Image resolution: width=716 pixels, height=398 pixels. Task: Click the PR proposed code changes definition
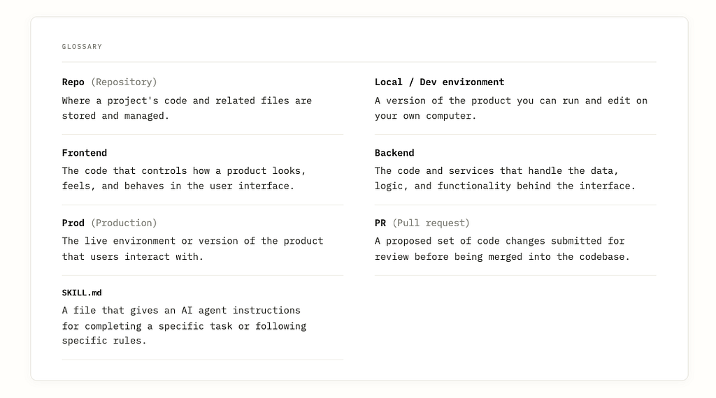coord(502,249)
